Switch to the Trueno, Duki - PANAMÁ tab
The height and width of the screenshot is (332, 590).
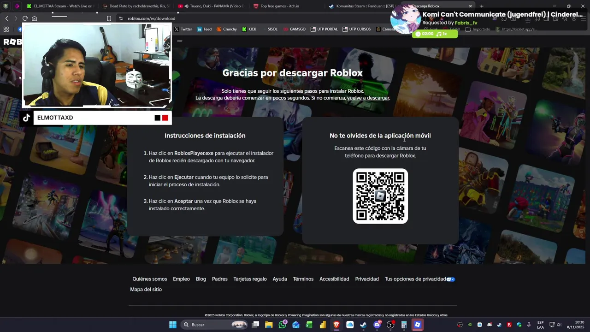pyautogui.click(x=211, y=6)
